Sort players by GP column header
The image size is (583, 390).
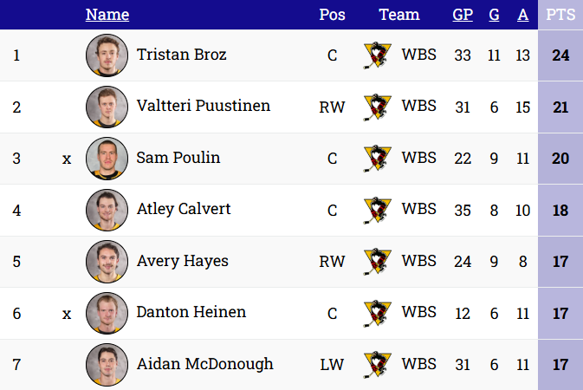(x=463, y=15)
